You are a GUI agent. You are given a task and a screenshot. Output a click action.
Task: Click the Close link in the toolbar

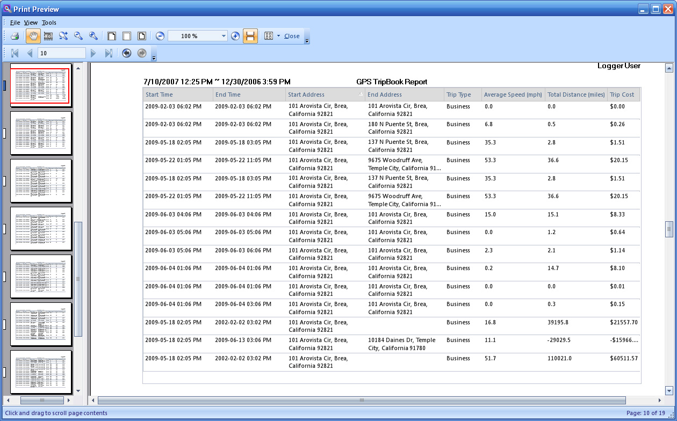coord(292,36)
